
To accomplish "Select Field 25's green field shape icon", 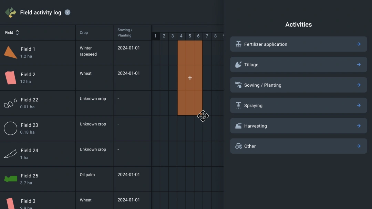I will coord(10,179).
